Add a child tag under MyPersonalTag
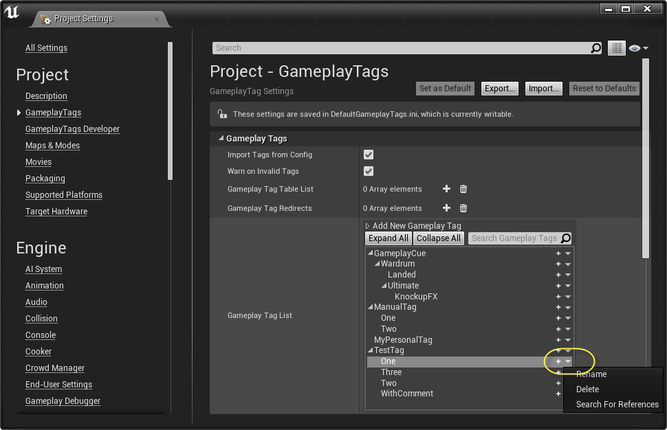667x430 pixels. pos(558,339)
